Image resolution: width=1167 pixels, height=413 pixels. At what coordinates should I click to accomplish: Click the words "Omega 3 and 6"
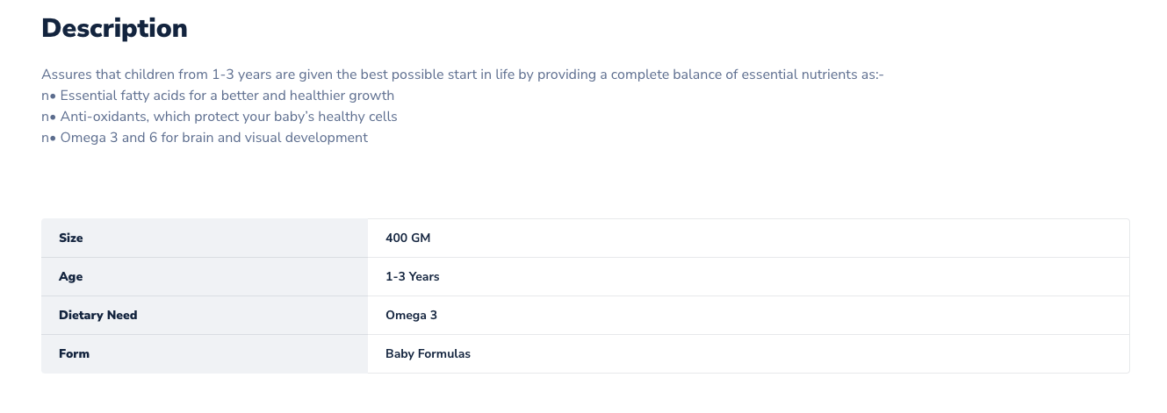103,138
